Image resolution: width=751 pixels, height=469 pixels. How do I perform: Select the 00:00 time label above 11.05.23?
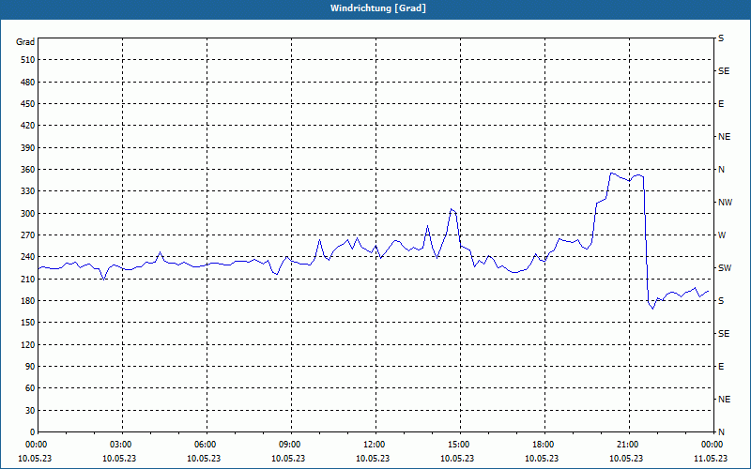point(712,445)
